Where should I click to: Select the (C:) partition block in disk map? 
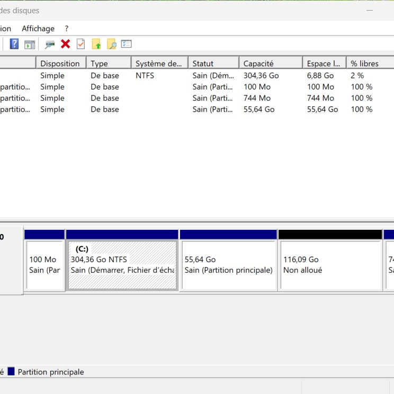pos(122,265)
